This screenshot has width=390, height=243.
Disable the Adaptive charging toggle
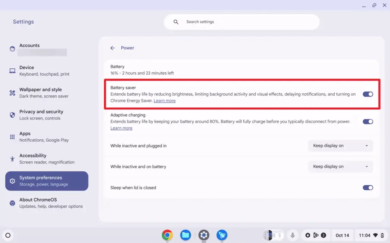(368, 122)
